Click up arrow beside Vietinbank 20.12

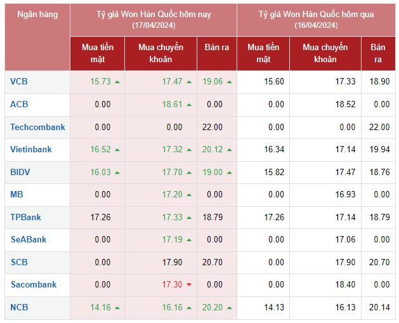[229, 150]
